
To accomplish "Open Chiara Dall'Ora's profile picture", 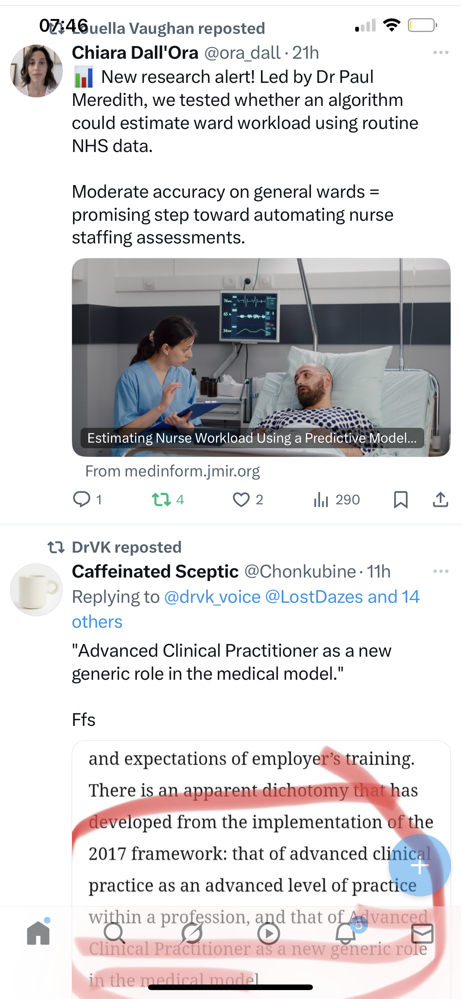I will click(x=36, y=71).
